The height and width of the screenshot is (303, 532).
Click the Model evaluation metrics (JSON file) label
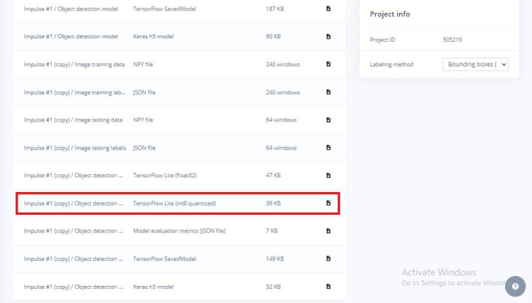179,230
